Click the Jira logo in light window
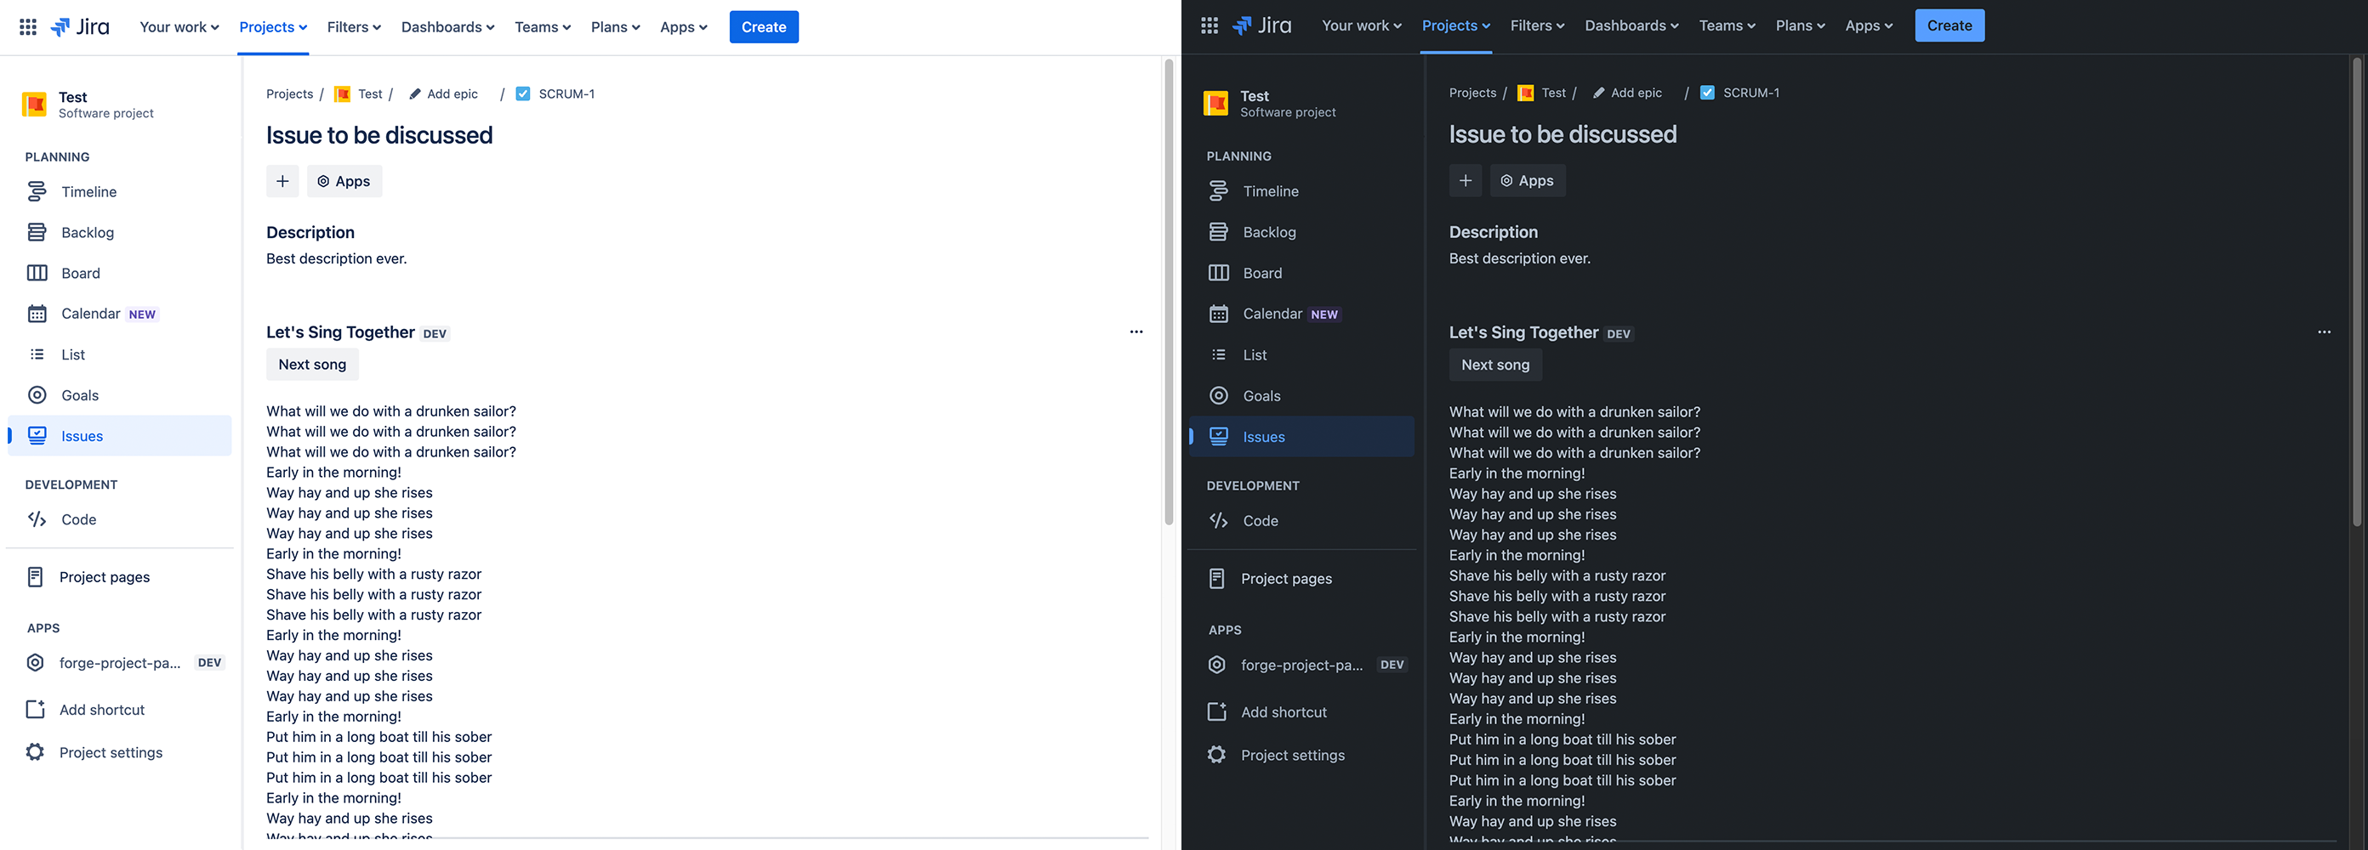 pos(80,26)
